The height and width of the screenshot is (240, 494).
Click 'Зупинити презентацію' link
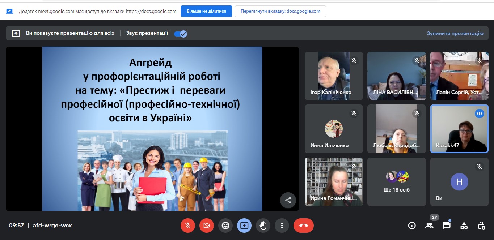pyautogui.click(x=455, y=33)
